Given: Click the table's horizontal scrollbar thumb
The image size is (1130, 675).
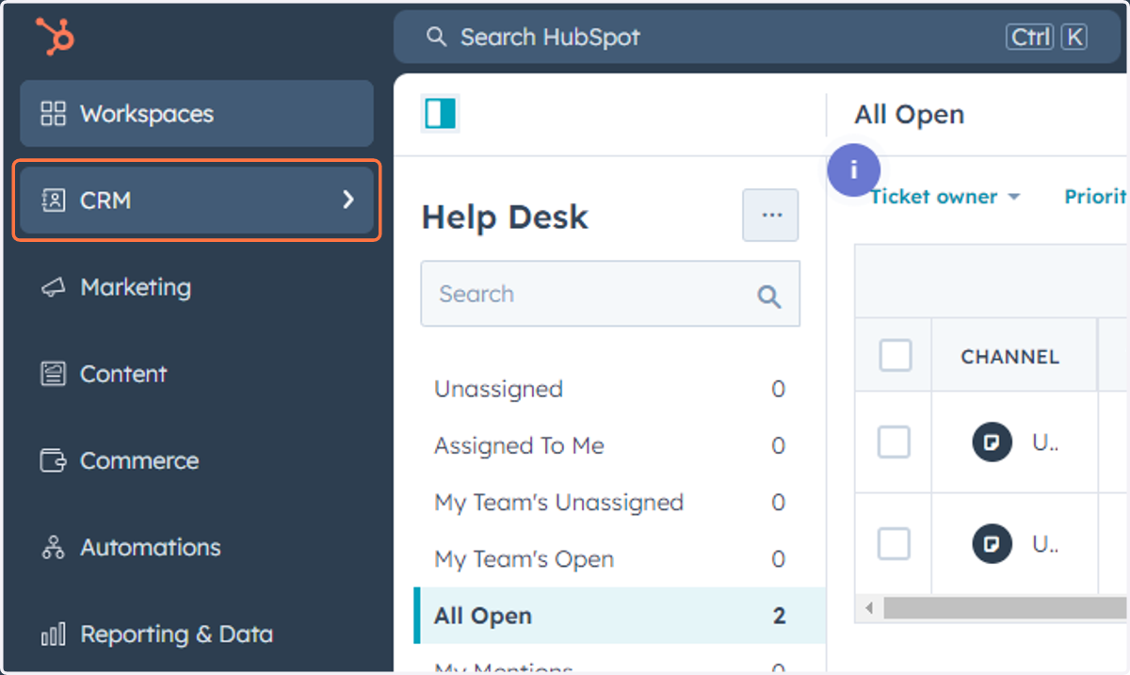Looking at the screenshot, I should click(x=1006, y=608).
